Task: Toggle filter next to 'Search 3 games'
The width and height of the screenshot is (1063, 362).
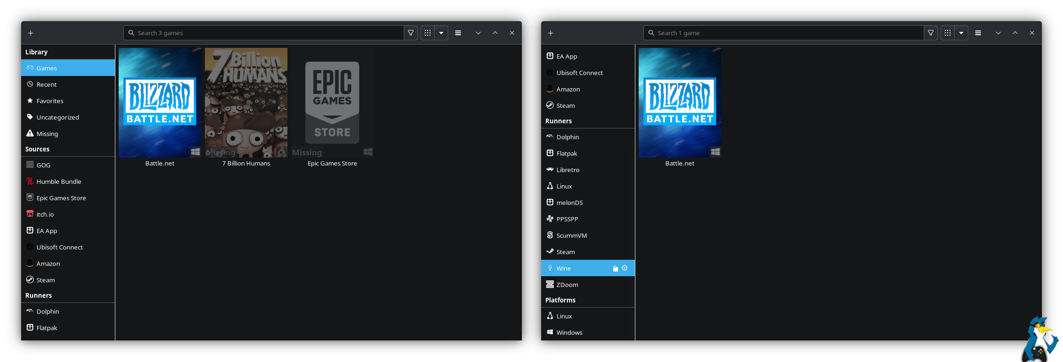Action: [x=411, y=33]
